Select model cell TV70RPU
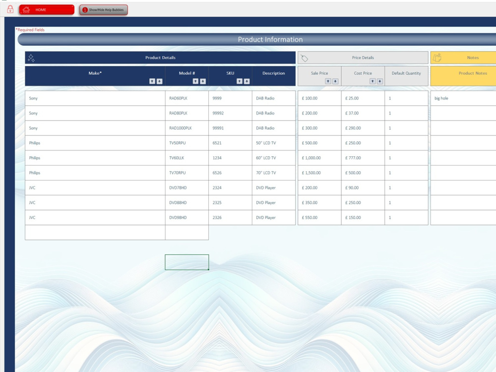Screen dimensions: 496x372 click(x=187, y=173)
